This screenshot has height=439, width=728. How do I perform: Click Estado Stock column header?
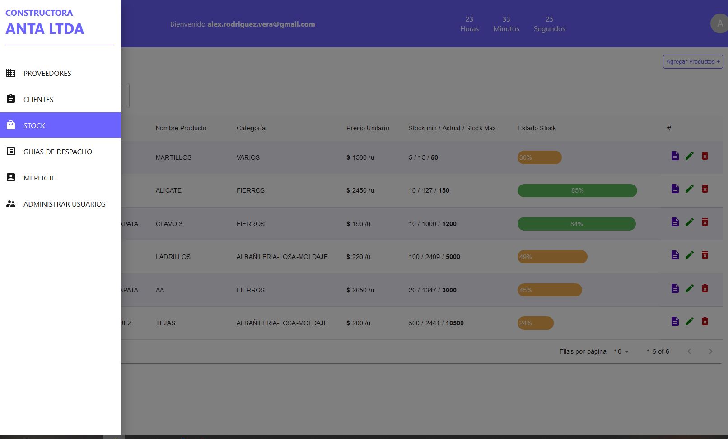click(x=537, y=128)
